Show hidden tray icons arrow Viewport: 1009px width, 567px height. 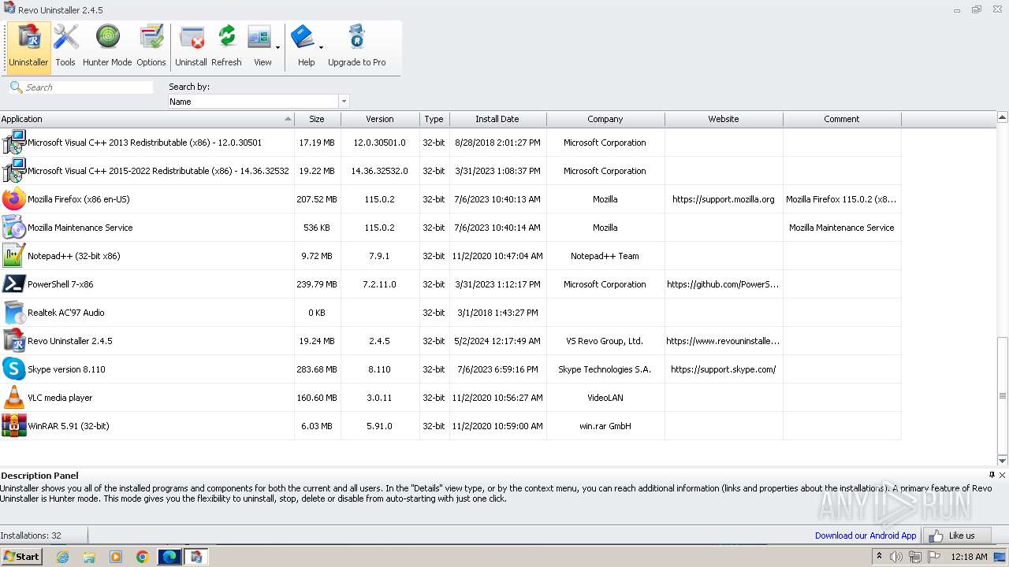pyautogui.click(x=879, y=557)
